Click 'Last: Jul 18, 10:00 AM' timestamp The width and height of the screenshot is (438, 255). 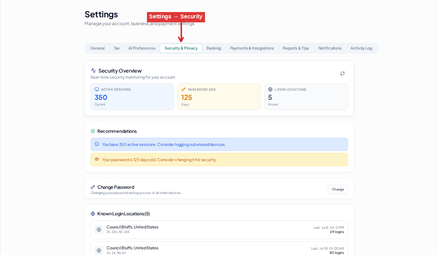pos(328,248)
